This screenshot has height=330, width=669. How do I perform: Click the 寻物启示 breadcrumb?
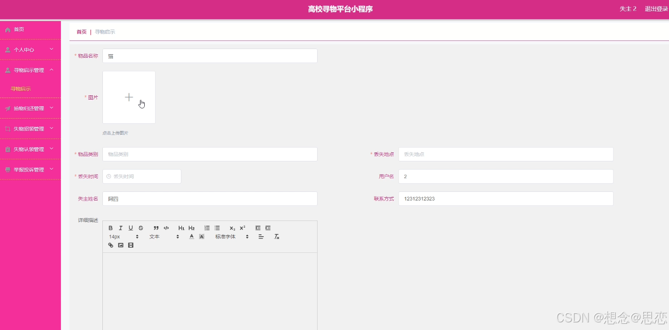(x=105, y=32)
